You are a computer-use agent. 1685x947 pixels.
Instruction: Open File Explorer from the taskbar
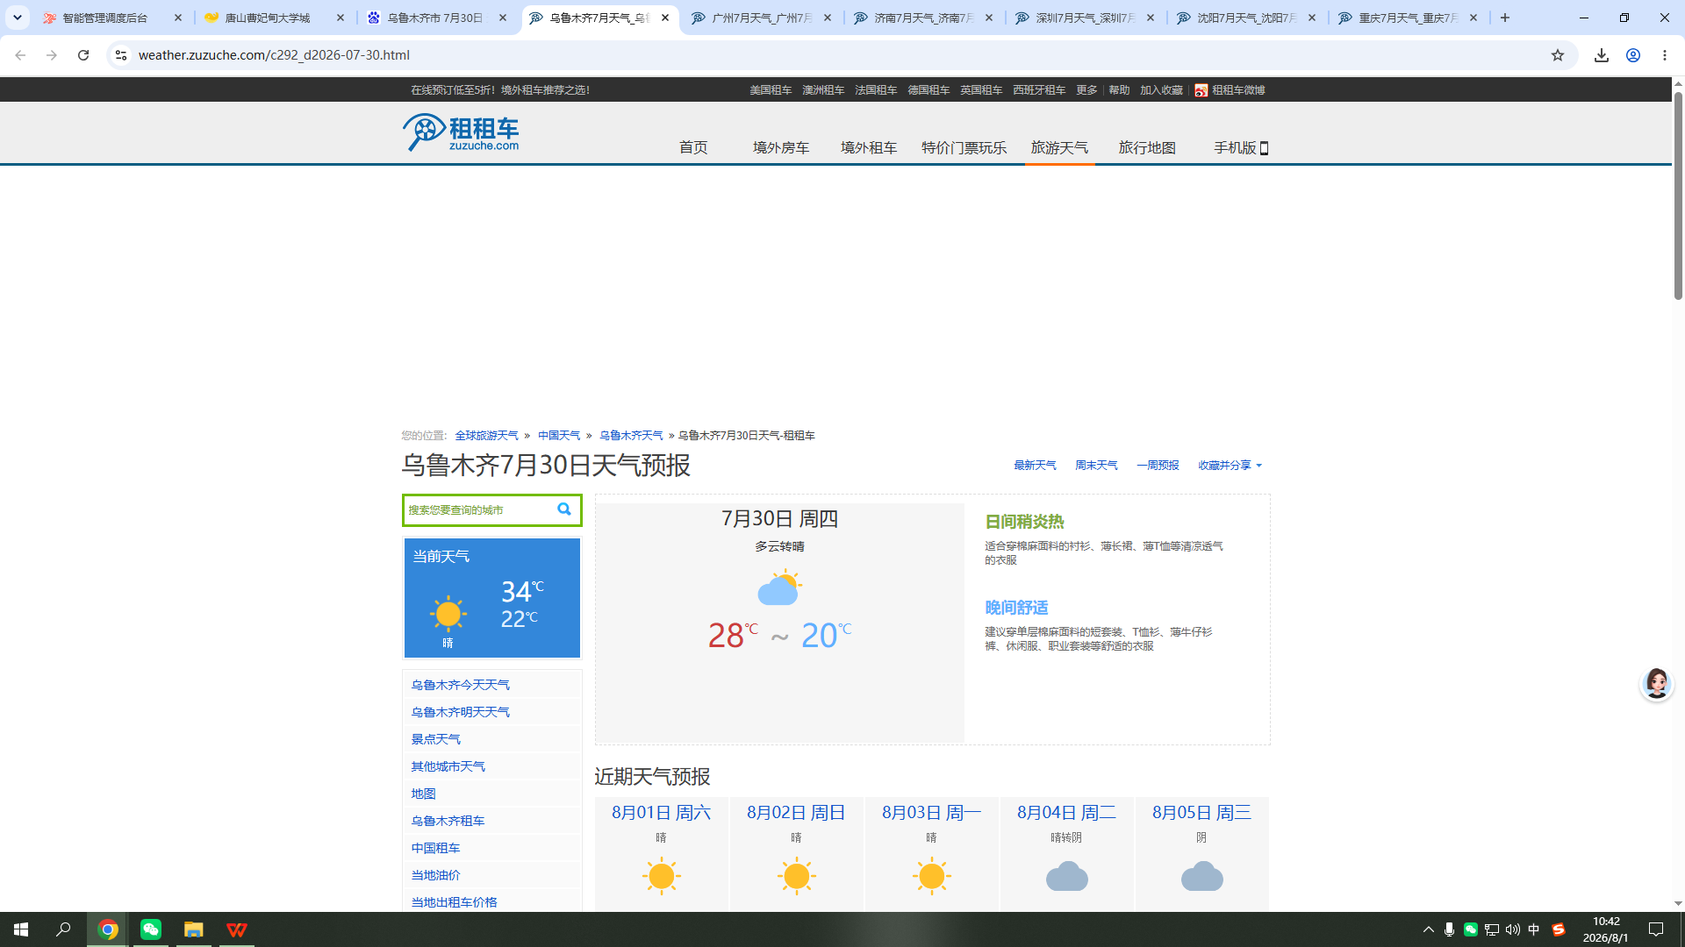(193, 929)
